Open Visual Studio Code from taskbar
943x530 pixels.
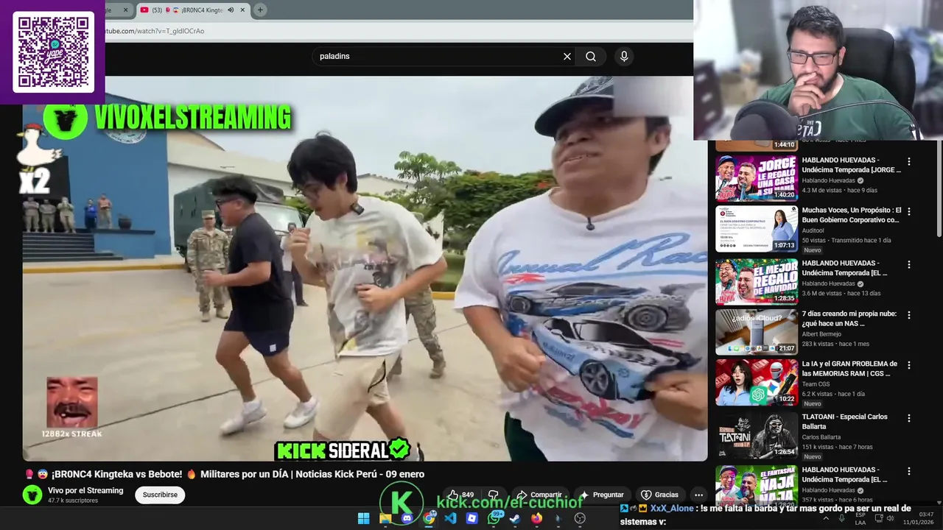[x=450, y=518]
